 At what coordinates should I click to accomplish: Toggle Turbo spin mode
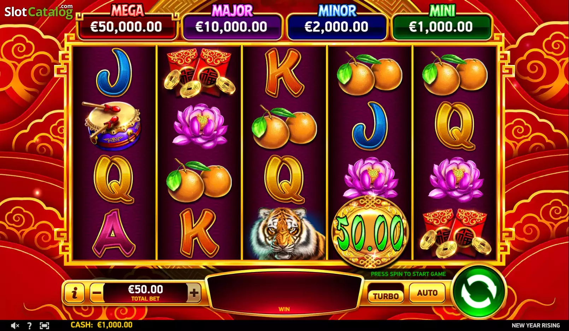(x=386, y=296)
